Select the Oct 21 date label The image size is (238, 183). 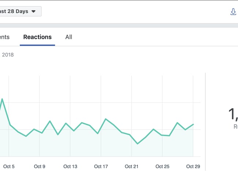[x=131, y=167]
